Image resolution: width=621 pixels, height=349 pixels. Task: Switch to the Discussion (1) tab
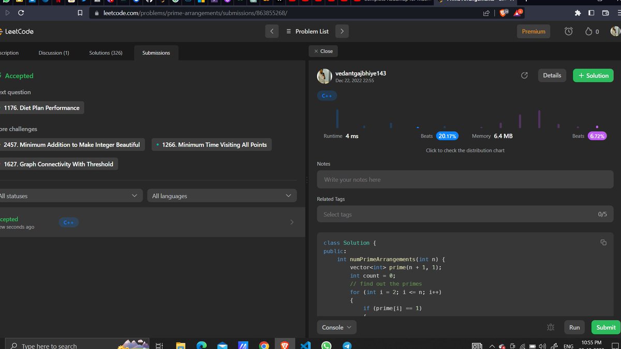(x=54, y=53)
